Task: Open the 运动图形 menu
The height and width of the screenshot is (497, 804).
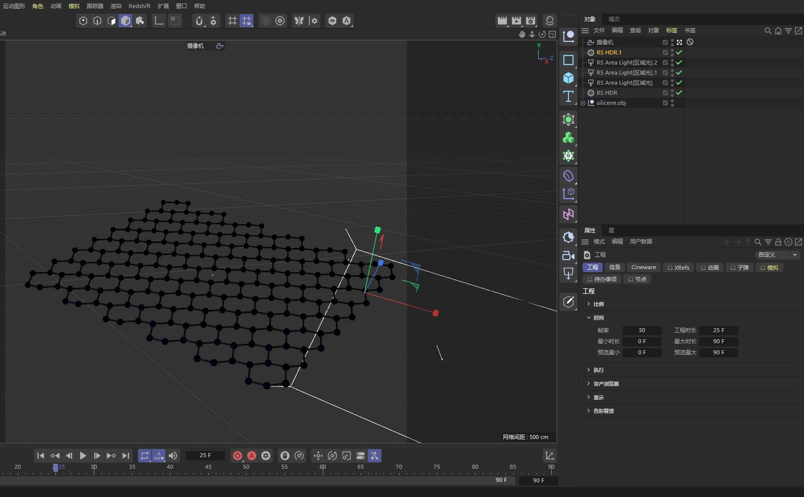Action: click(14, 6)
